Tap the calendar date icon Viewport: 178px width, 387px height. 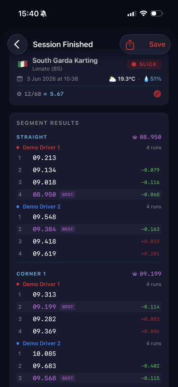click(19, 79)
